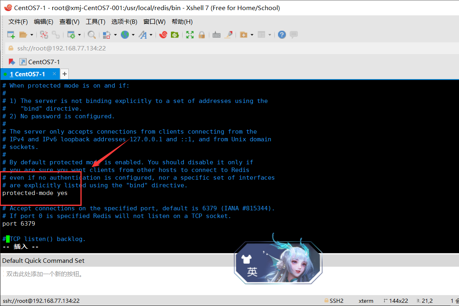Click the Encoding globe icon
This screenshot has height=306, width=459.
coord(125,35)
